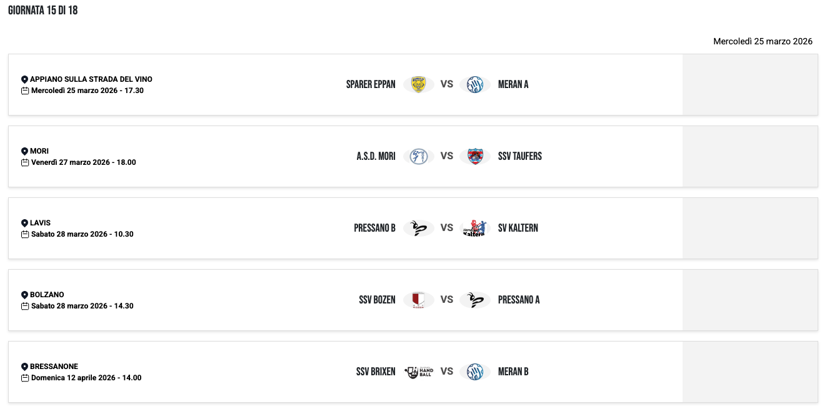Open the SSV Taufers team name link
The width and height of the screenshot is (837, 414).
pos(519,156)
